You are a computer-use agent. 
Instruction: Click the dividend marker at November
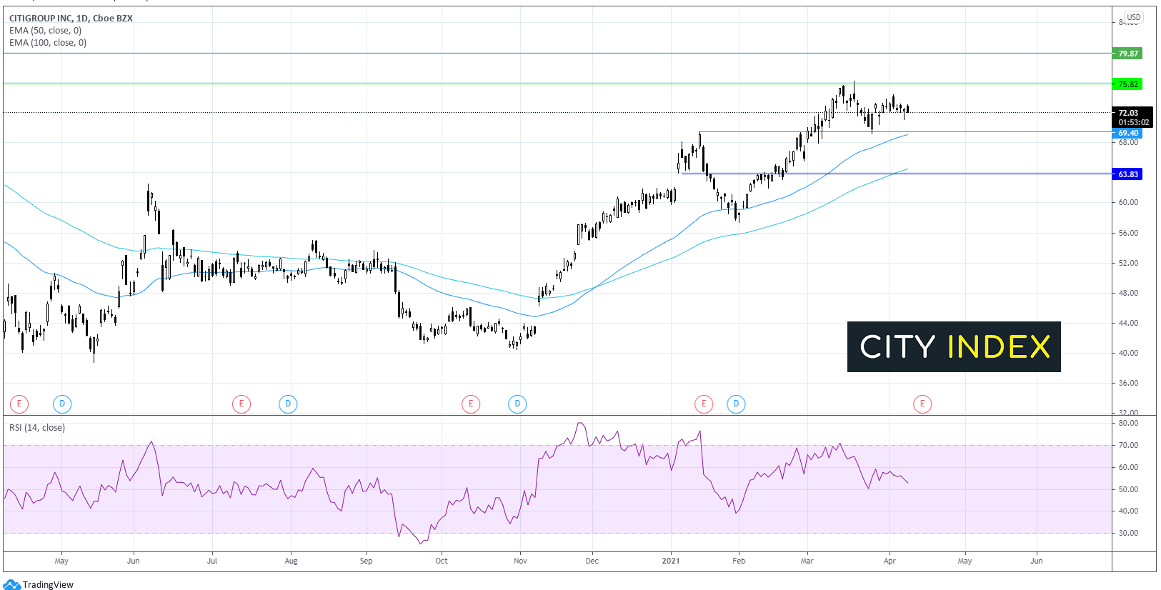pyautogui.click(x=517, y=404)
